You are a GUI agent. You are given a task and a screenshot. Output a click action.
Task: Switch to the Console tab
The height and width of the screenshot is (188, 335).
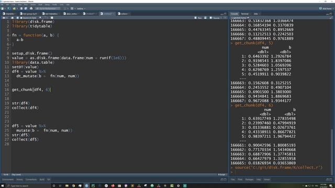coord(234,14)
